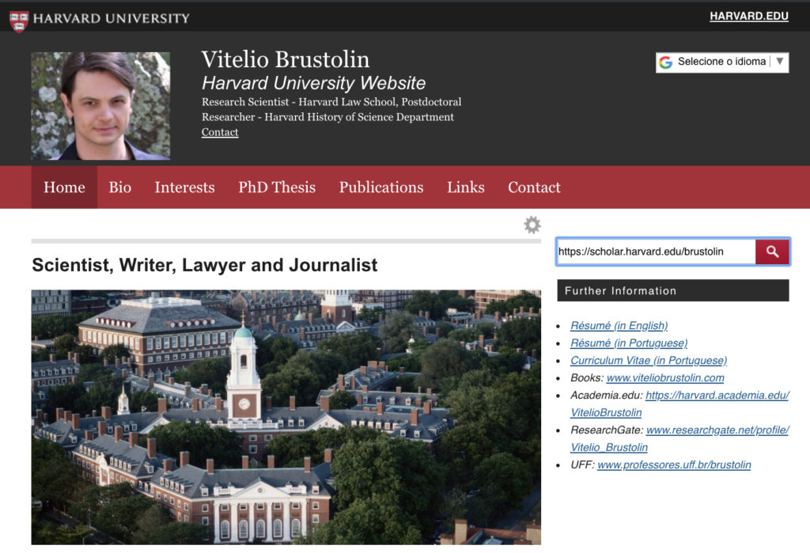Visit the UFF professores.uff.br/brustolin link
Screen dimensions: 810x553
click(x=674, y=464)
